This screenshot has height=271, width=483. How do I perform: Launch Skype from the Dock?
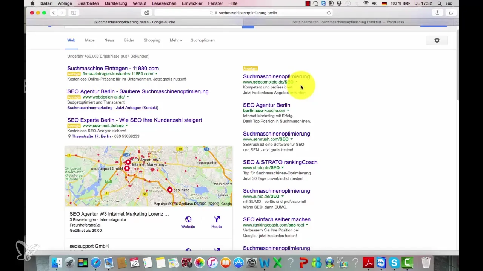394,262
